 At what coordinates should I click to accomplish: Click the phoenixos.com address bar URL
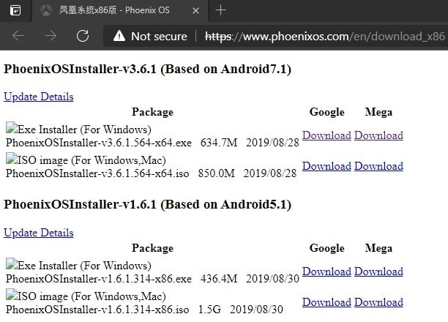click(325, 37)
